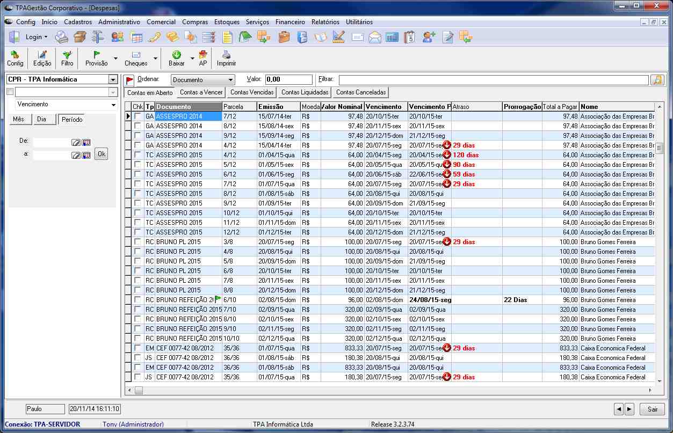Open the Financeiro menu
This screenshot has height=433, width=673.
pos(290,22)
